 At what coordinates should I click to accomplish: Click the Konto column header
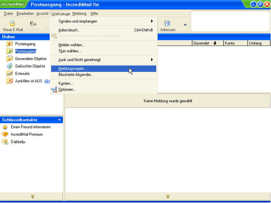235,43
